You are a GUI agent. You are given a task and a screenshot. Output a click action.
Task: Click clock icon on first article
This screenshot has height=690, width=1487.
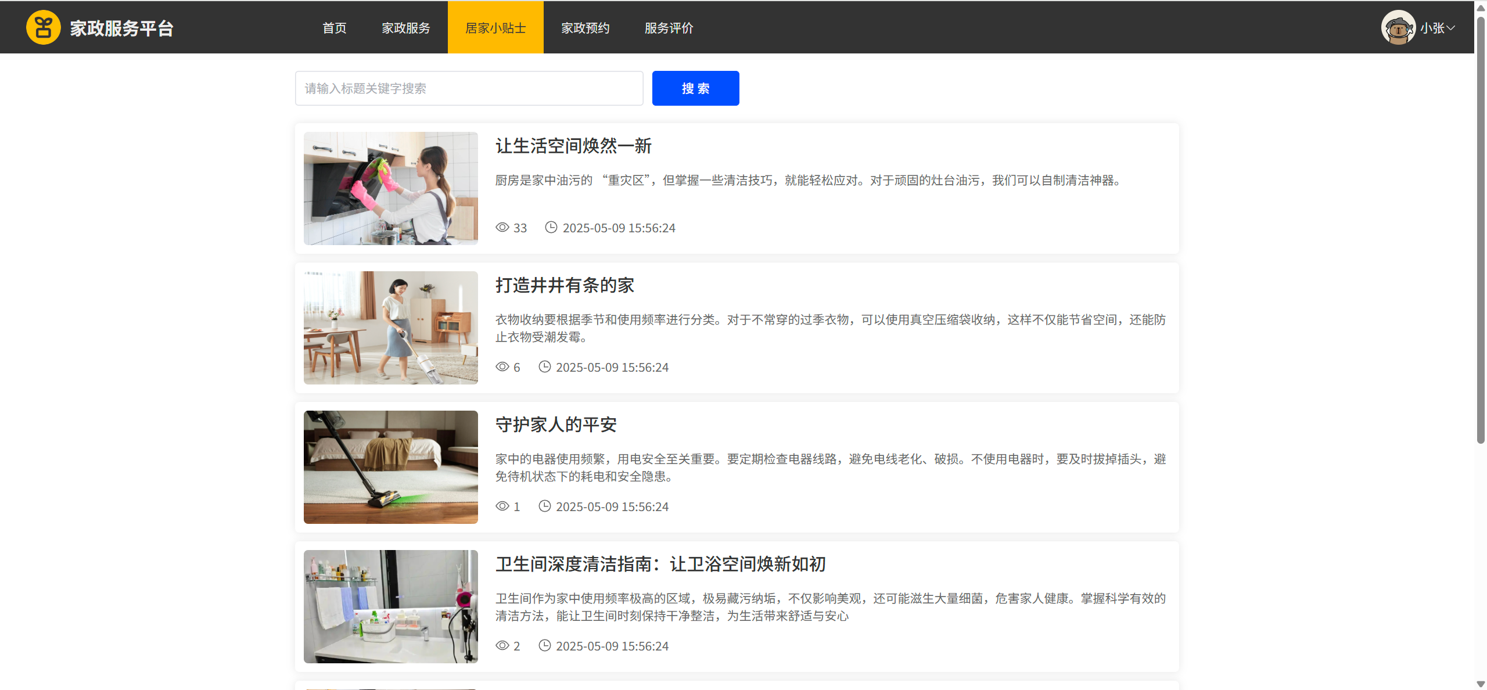[x=551, y=227]
